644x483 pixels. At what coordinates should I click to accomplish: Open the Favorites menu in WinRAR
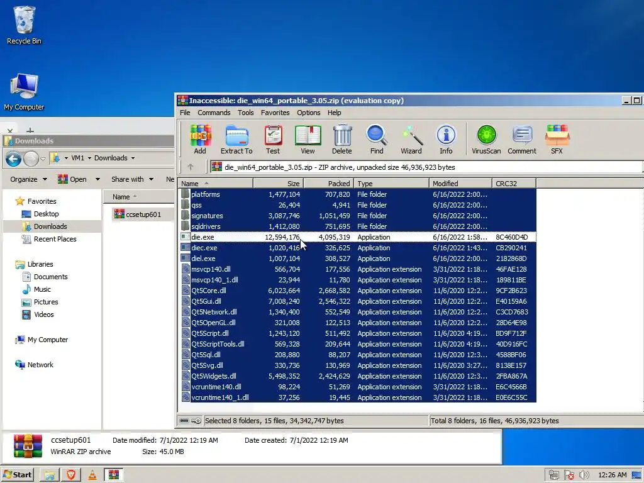click(x=275, y=113)
